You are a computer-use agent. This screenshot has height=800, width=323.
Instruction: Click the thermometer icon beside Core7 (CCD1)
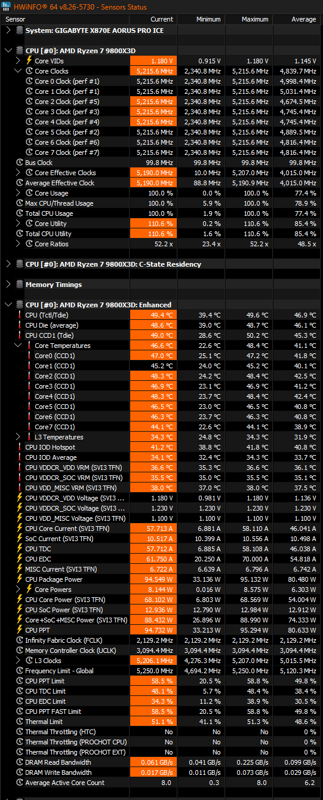pos(29,427)
